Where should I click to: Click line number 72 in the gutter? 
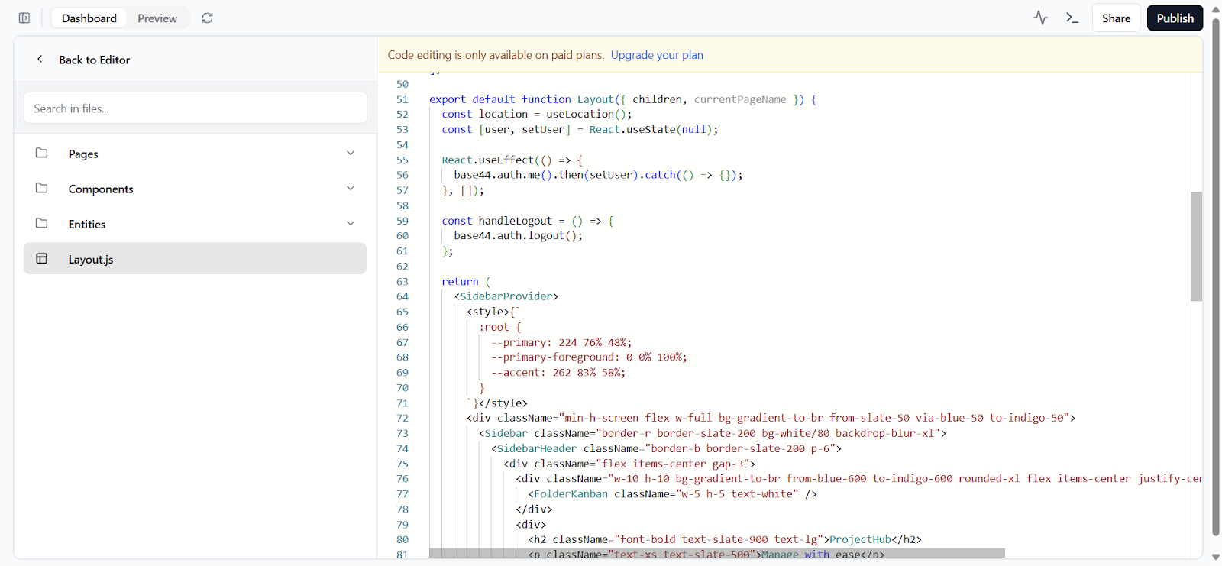(x=402, y=418)
